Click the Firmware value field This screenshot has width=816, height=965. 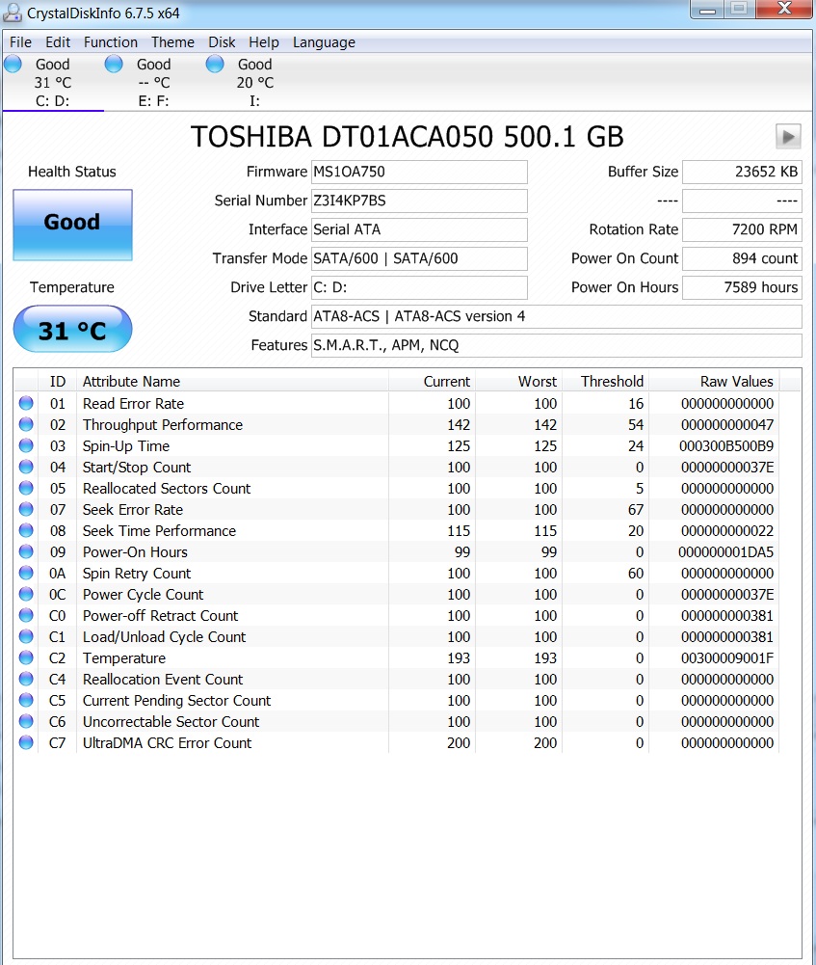[x=419, y=172]
